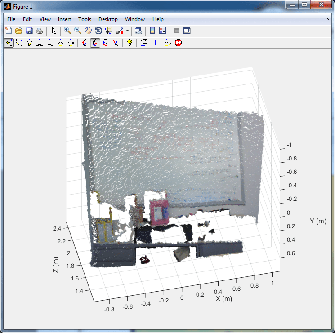Select the Zoom Camera tool
The width and height of the screenshot is (335, 333).
60,43
